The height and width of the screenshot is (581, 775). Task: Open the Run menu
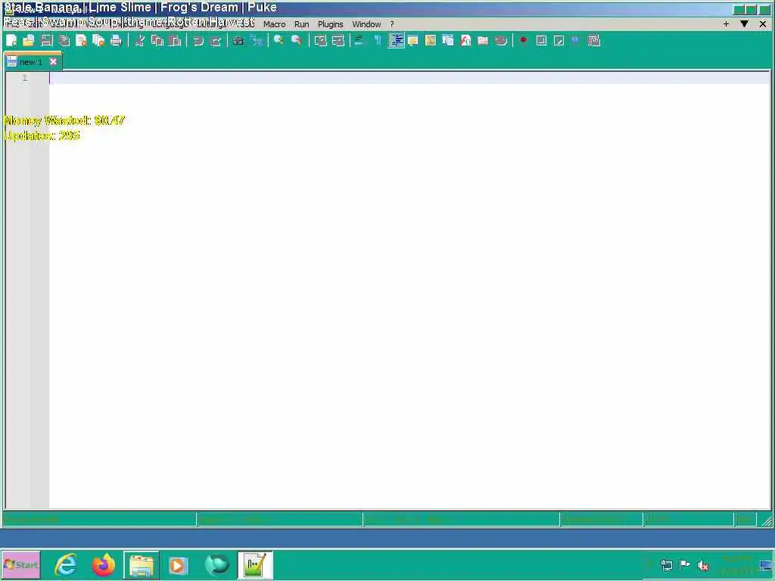[301, 24]
